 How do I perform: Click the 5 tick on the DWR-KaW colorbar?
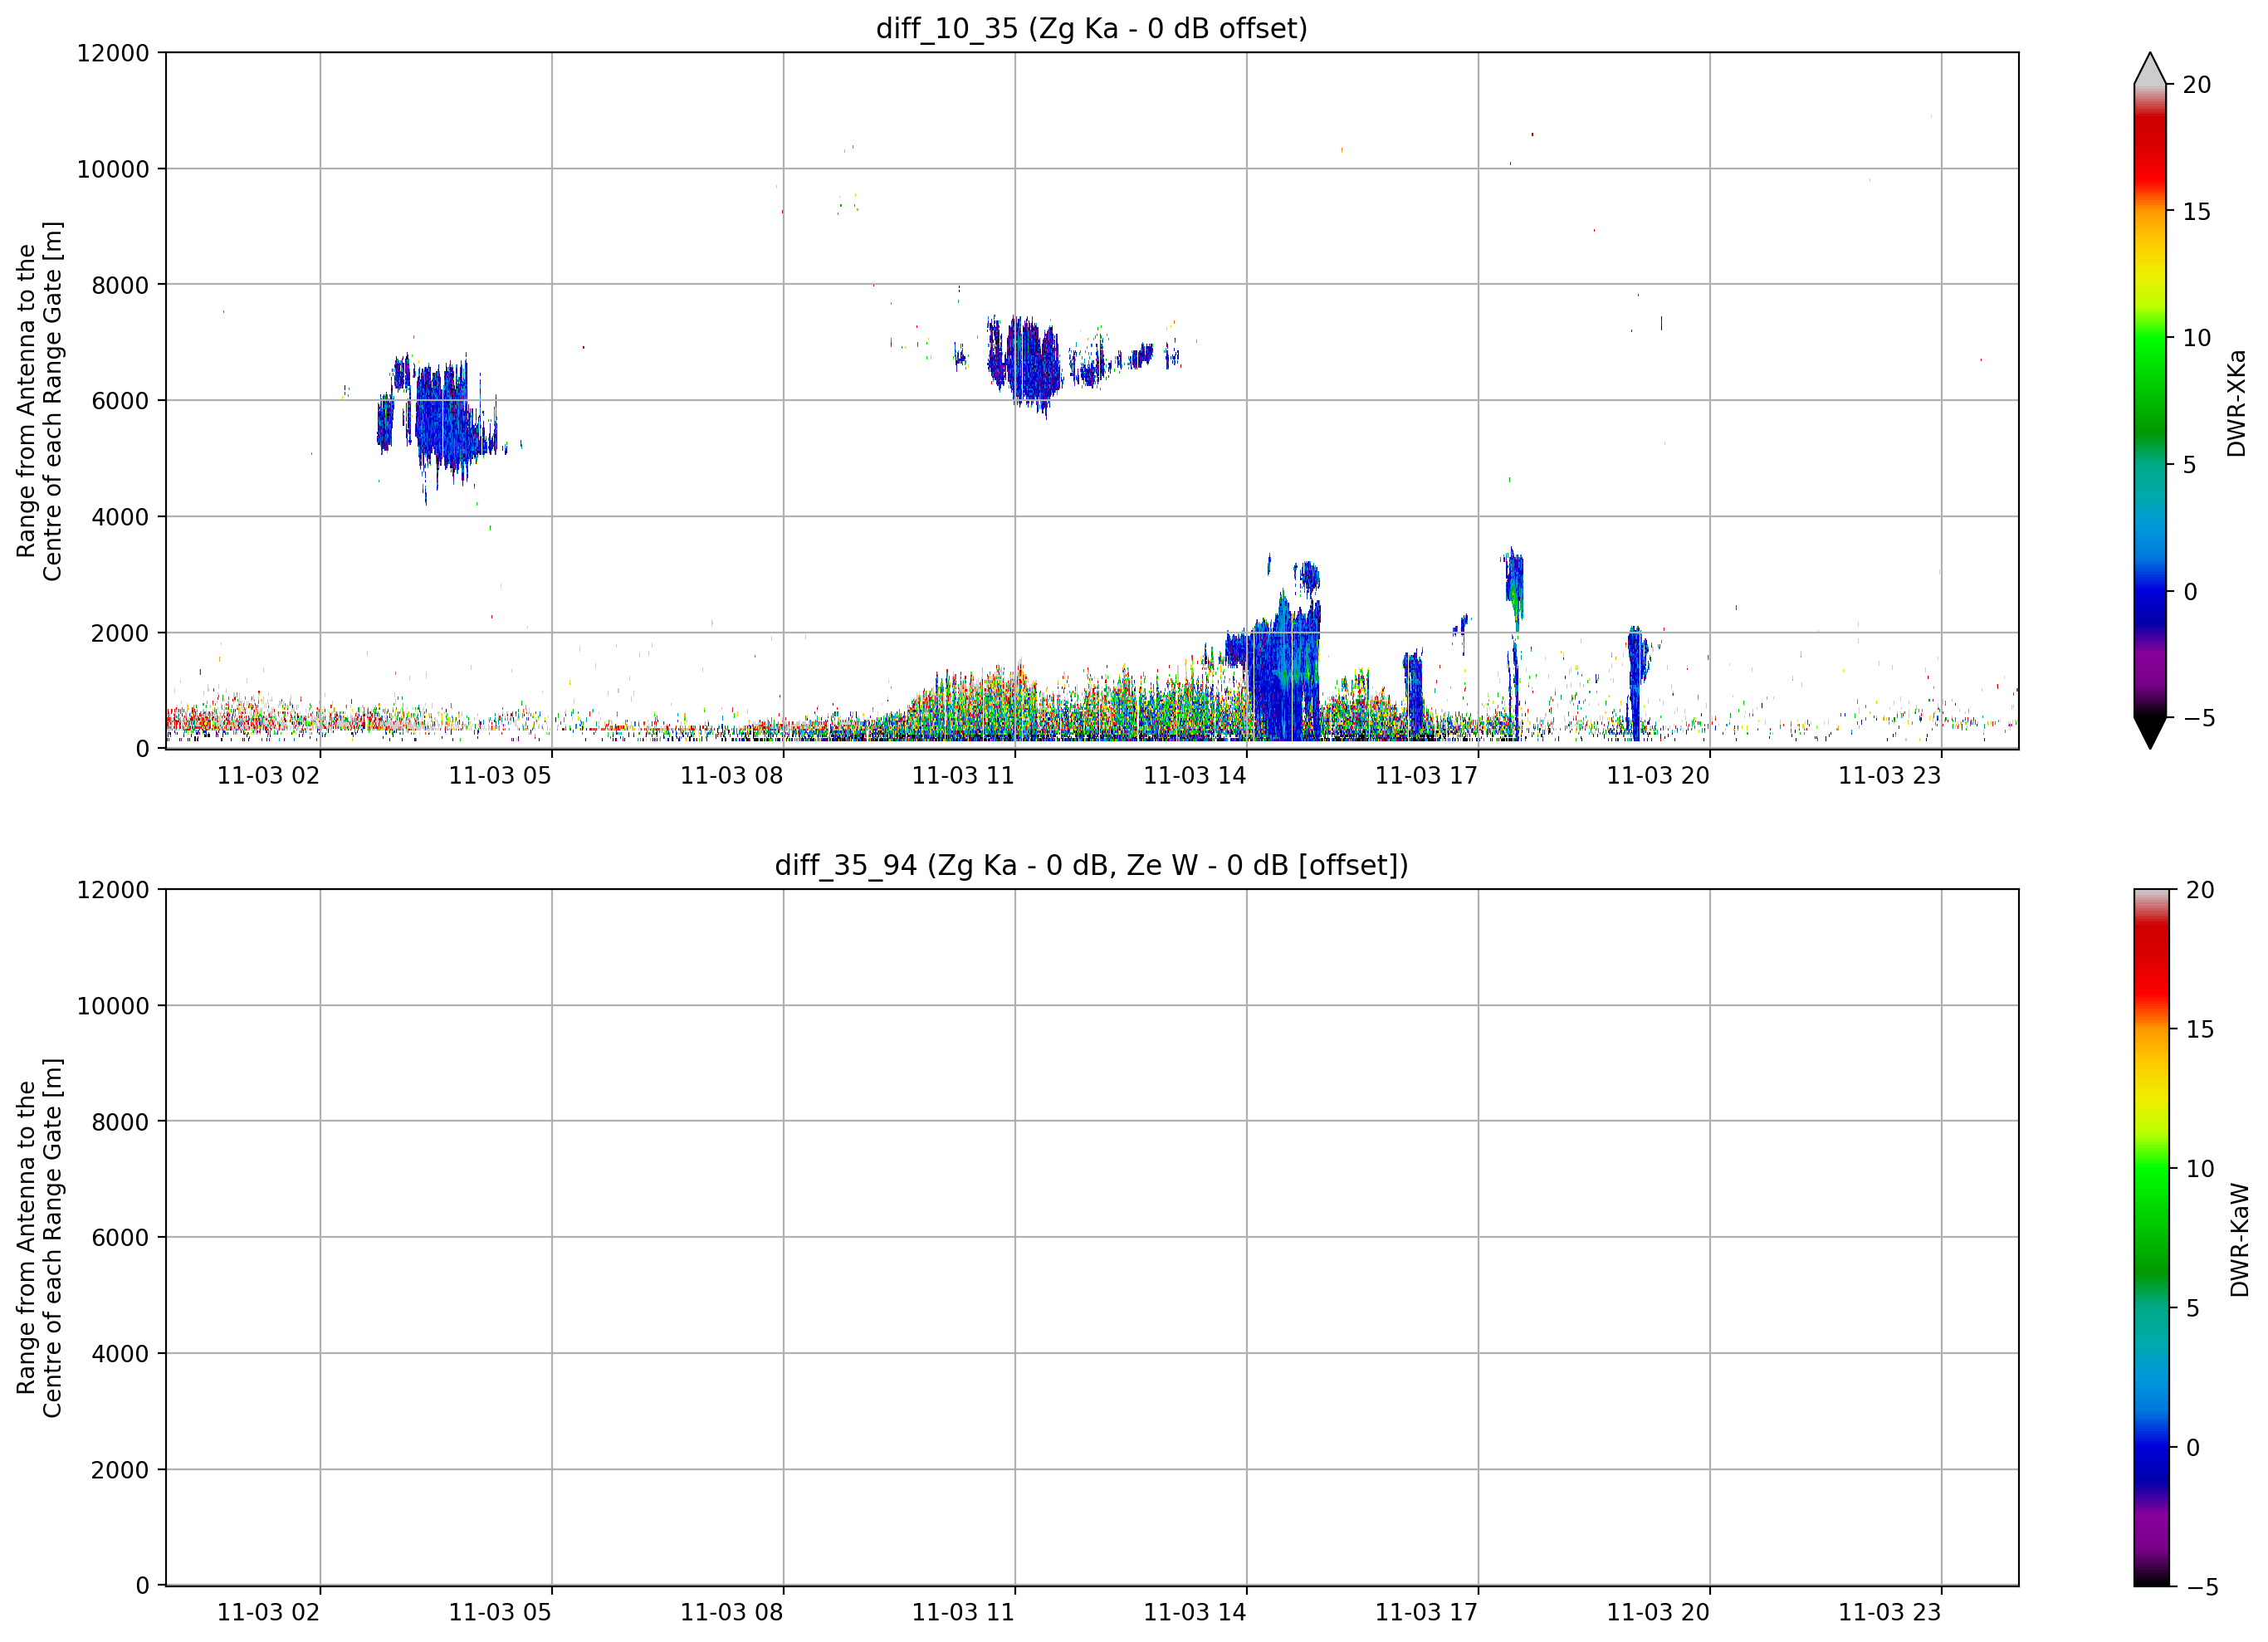(2193, 1308)
